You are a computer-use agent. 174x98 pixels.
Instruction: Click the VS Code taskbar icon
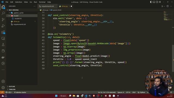pos(86,96)
